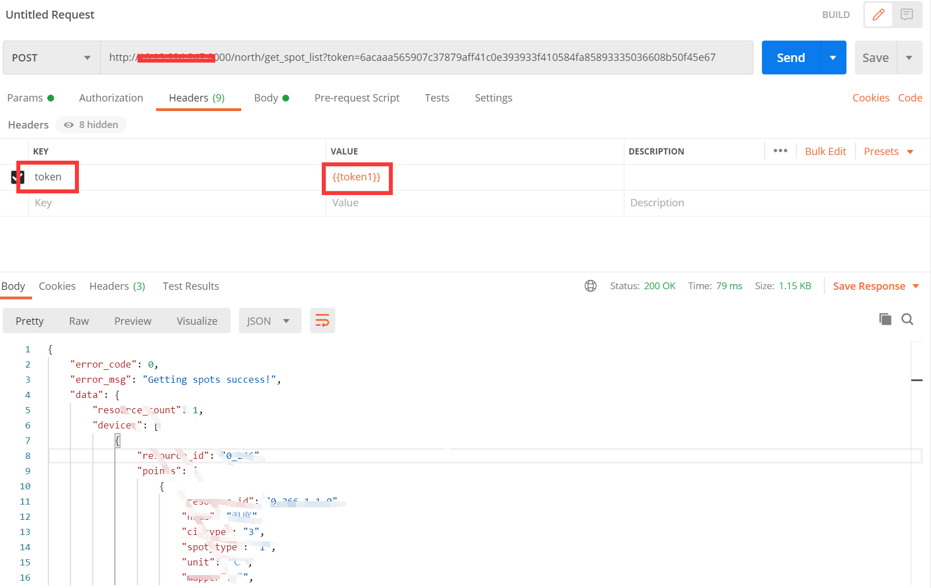Send the request
This screenshot has width=931, height=588.
[791, 58]
